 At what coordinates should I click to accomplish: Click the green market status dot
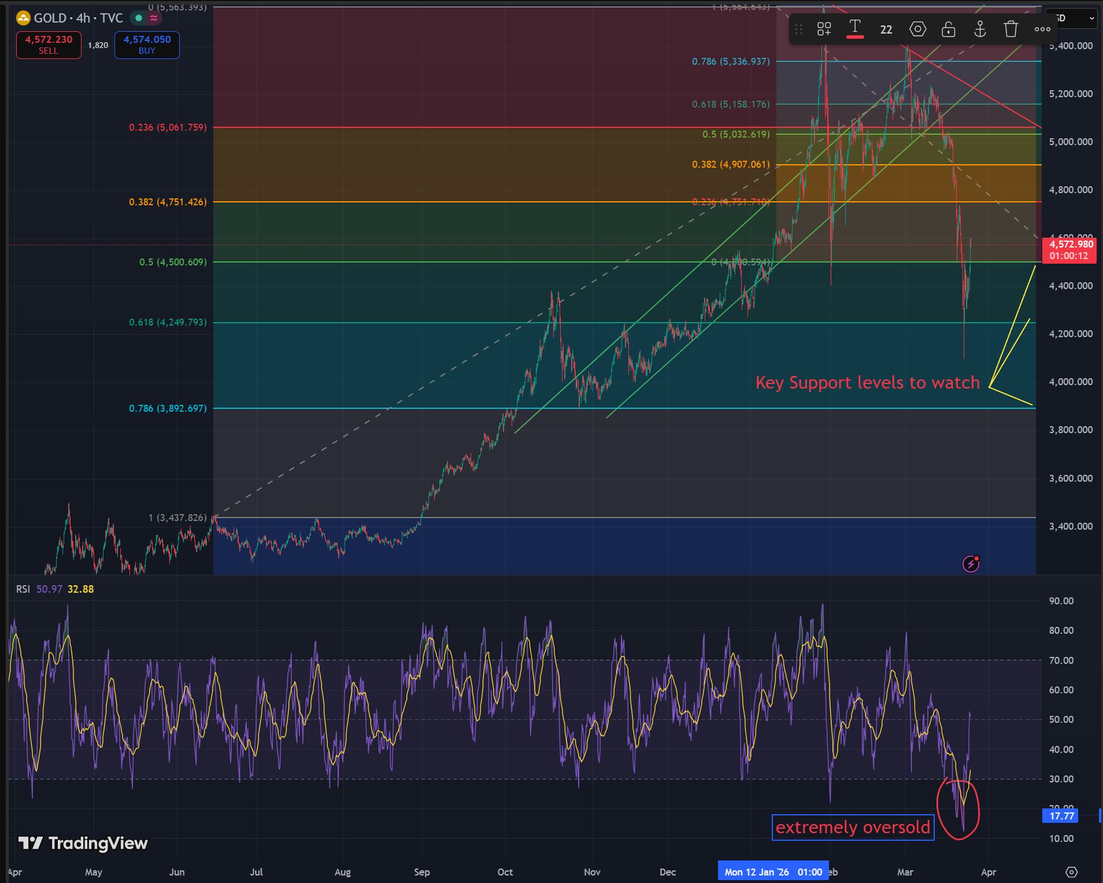139,18
